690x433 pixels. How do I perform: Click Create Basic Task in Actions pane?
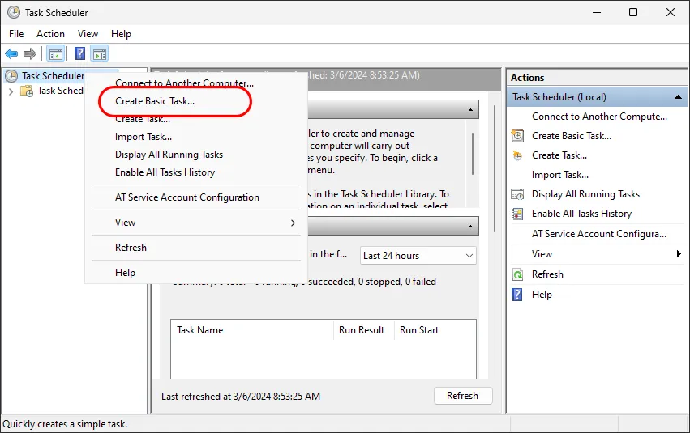(572, 136)
